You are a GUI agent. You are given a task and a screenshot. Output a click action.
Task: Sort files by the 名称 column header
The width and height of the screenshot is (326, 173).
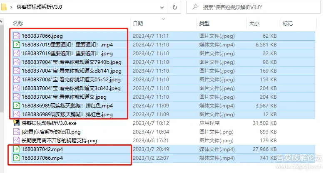click(x=18, y=23)
